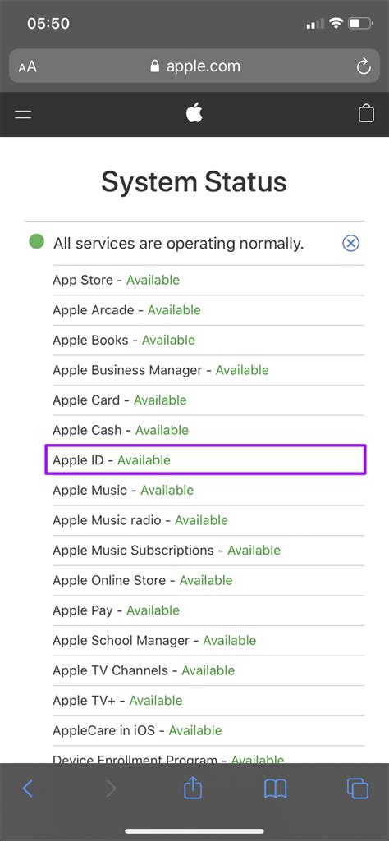389x841 pixels.
Task: Open the Safari bookmarks book icon
Action: [275, 788]
